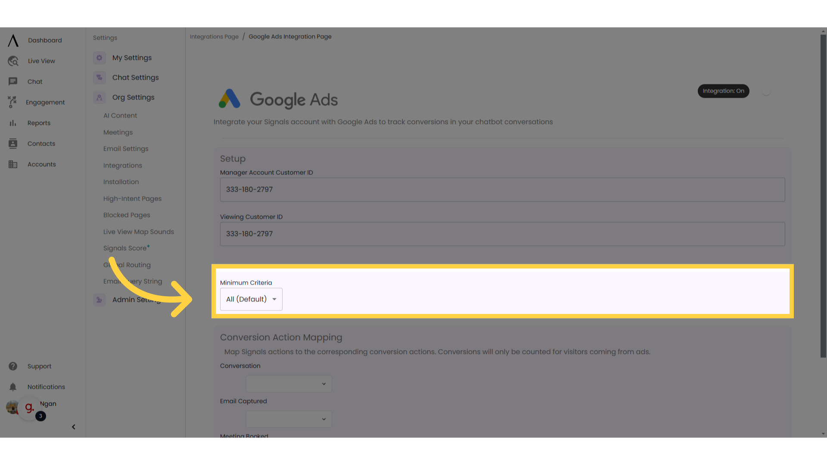This screenshot has height=465, width=827.
Task: Open the Minimum Criteria dropdown
Action: pos(251,299)
